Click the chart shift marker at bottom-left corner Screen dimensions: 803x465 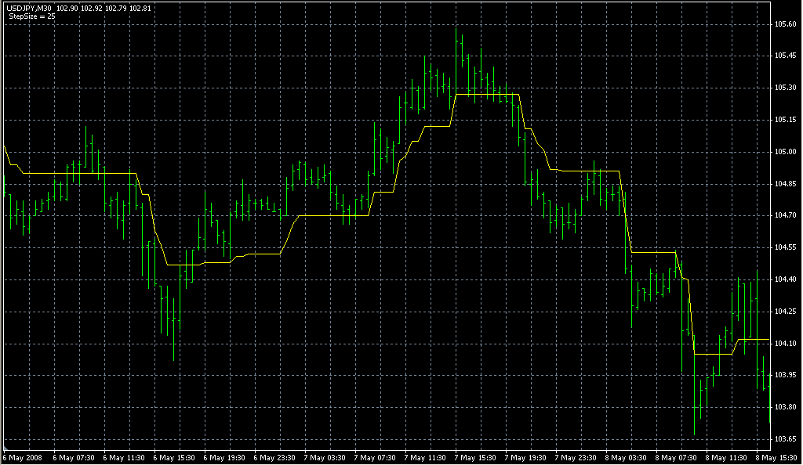[x=6, y=447]
